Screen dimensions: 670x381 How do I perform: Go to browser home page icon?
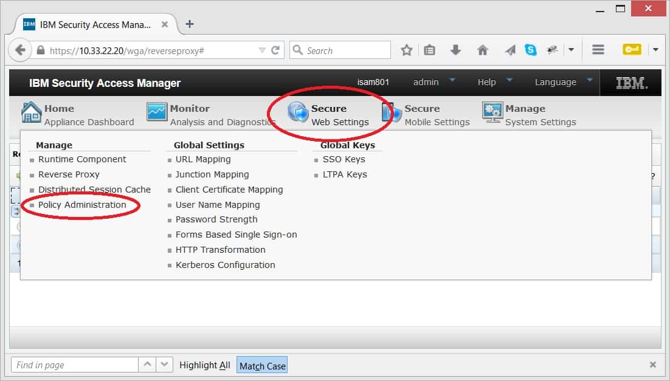click(483, 50)
